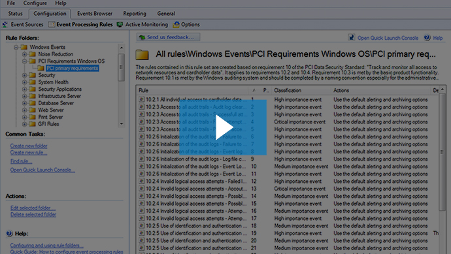Click the Options gear icon
The height and width of the screenshot is (254, 451).
pos(176,24)
